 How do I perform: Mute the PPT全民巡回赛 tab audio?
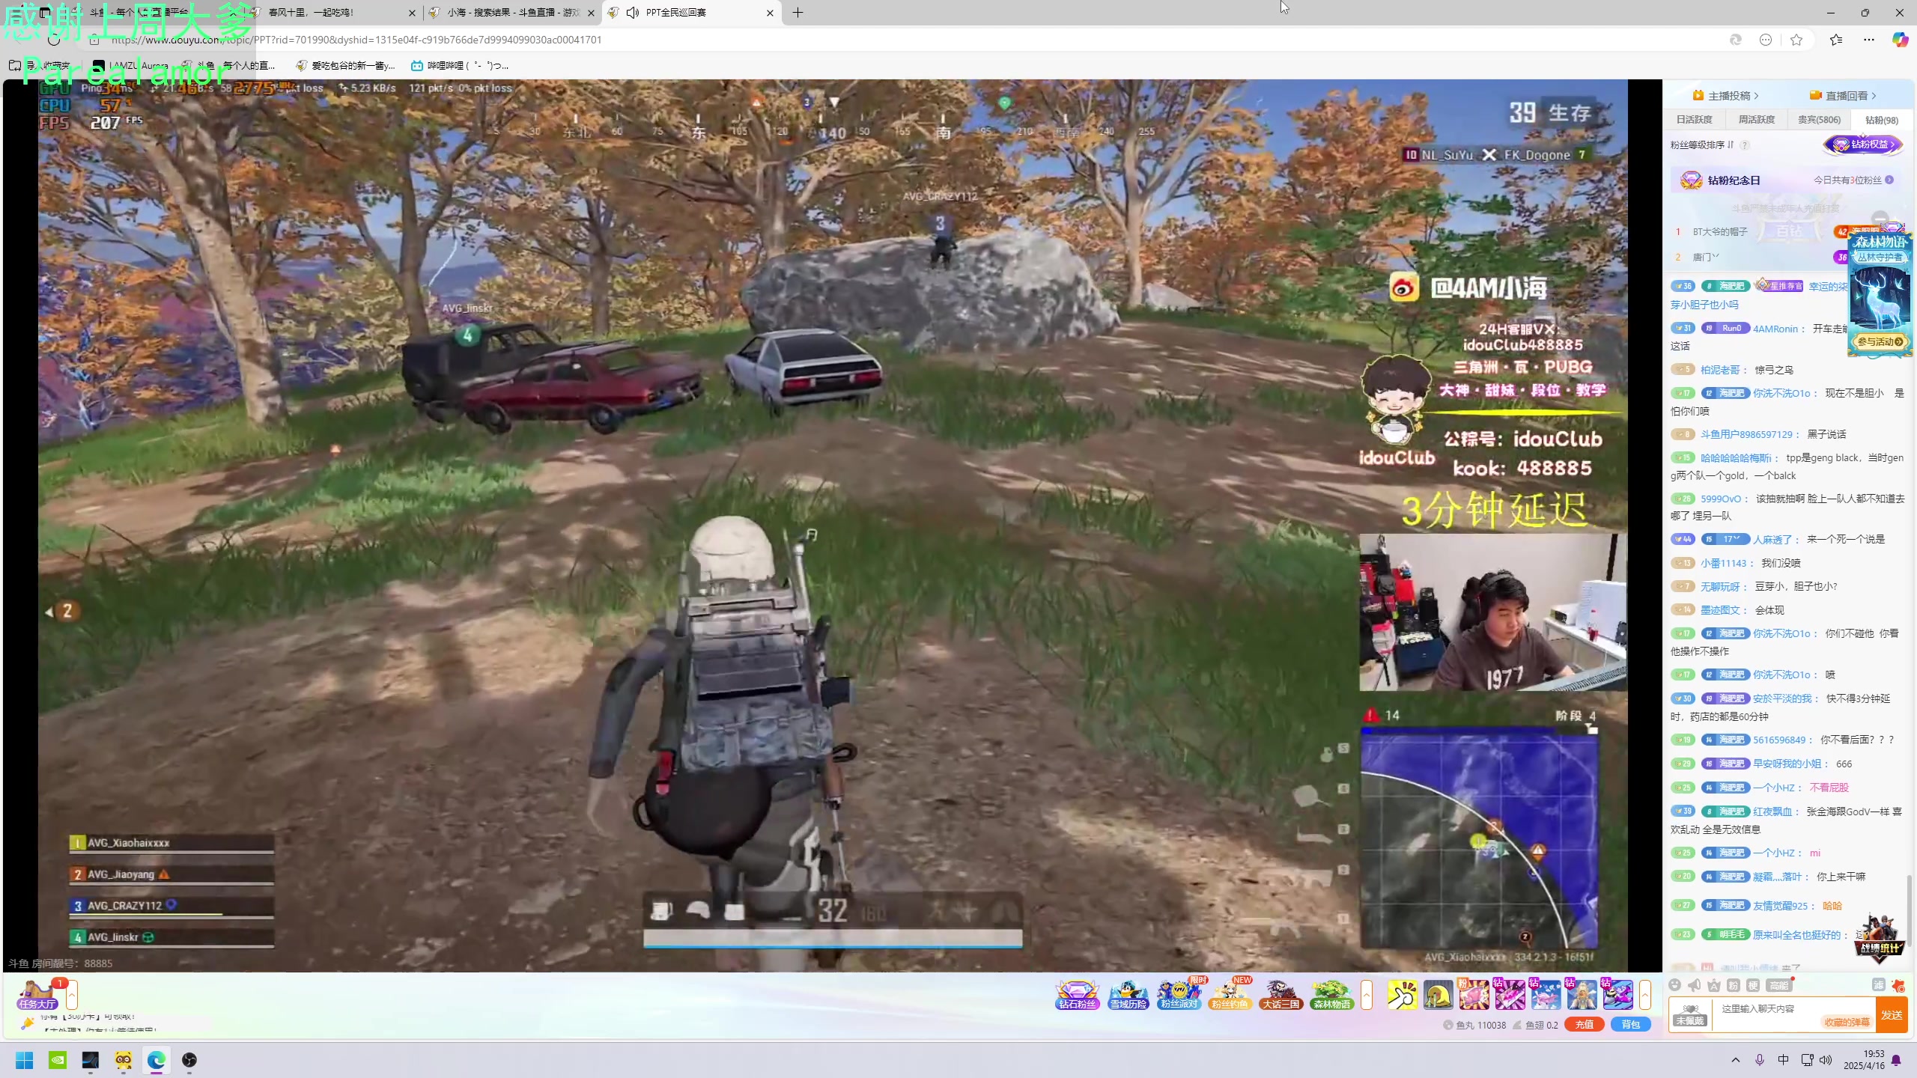click(634, 13)
